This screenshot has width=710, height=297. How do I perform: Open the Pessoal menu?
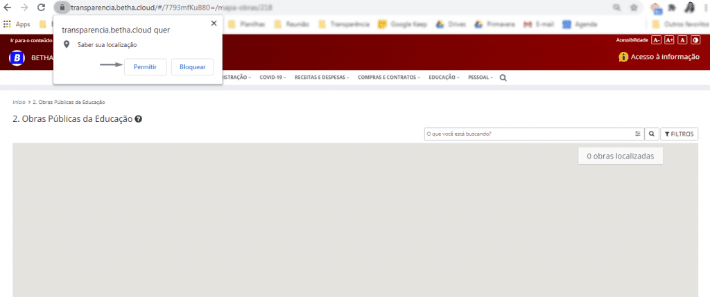[480, 78]
